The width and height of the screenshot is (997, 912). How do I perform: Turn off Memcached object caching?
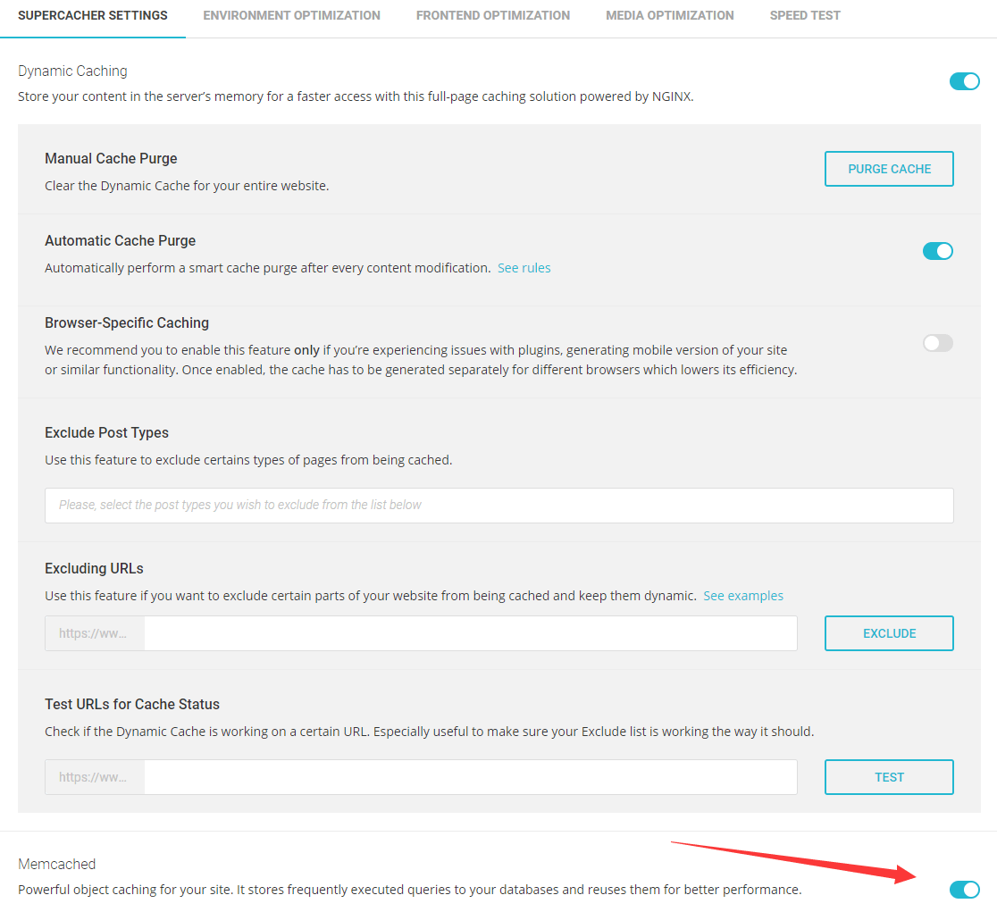click(x=964, y=890)
